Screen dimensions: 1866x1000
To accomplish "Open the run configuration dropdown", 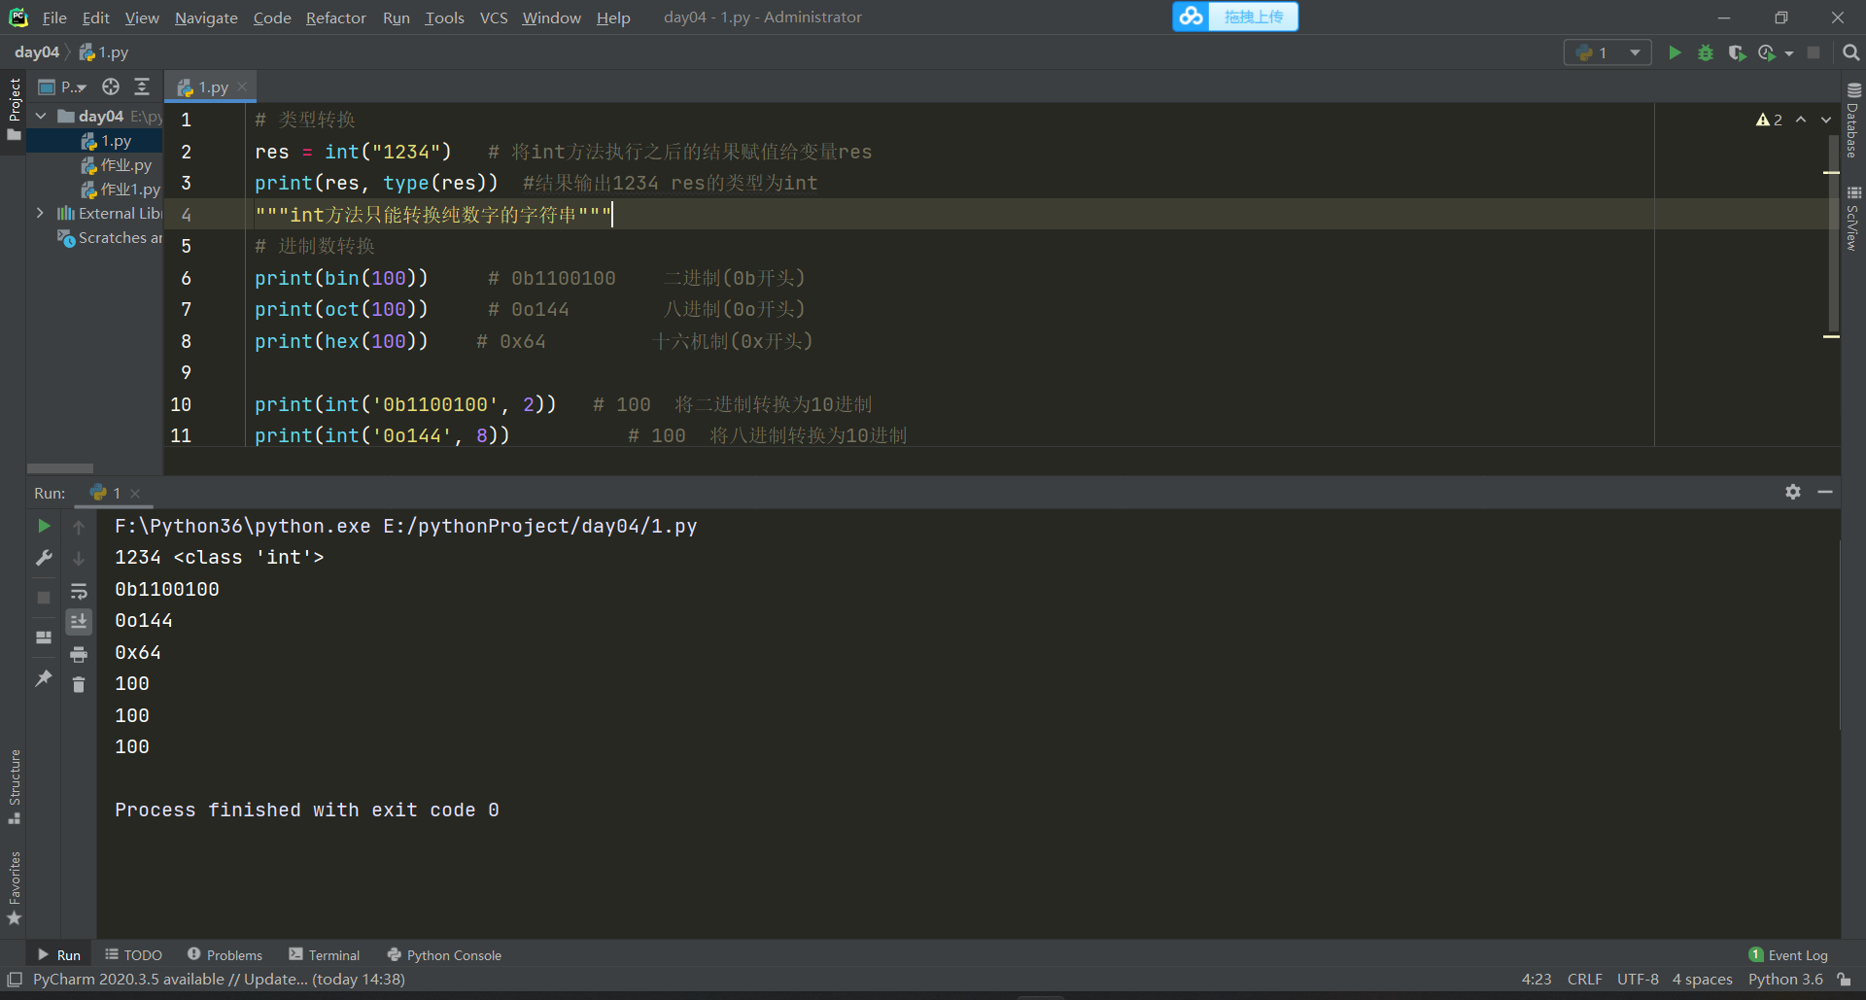I will 1607,52.
